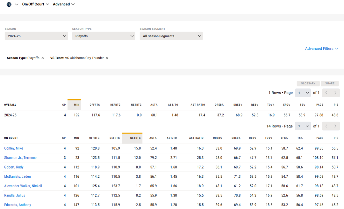The image size is (344, 209).
Task: Go to next page of Overall table
Action: click(x=335, y=93)
